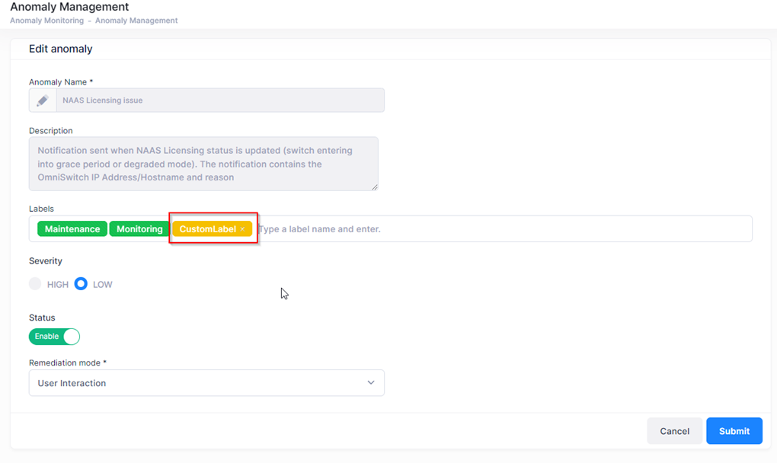Remove CustomLabel using its x icon
Image resolution: width=777 pixels, height=463 pixels.
click(x=243, y=229)
